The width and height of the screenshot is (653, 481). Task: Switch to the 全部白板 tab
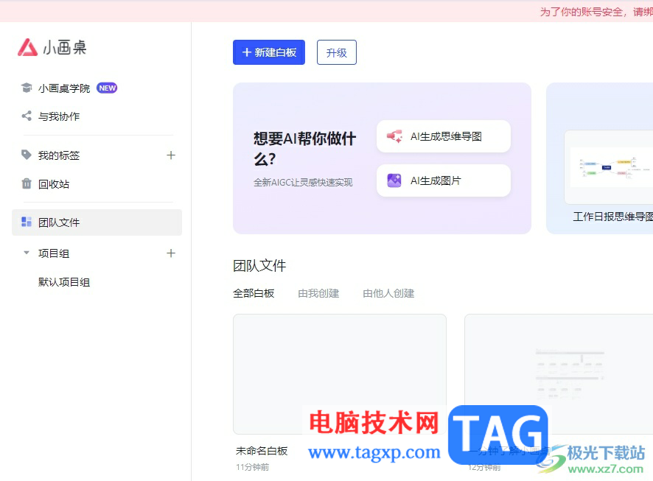pyautogui.click(x=254, y=293)
